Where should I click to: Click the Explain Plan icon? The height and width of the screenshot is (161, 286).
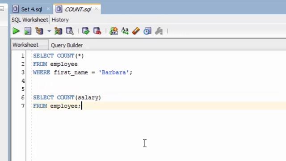click(39, 31)
